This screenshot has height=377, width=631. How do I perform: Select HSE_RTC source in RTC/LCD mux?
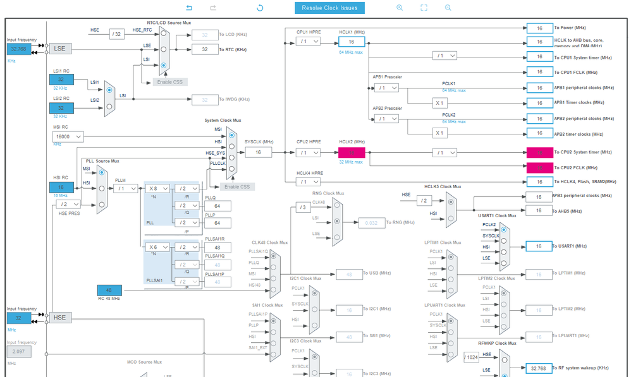tap(163, 33)
